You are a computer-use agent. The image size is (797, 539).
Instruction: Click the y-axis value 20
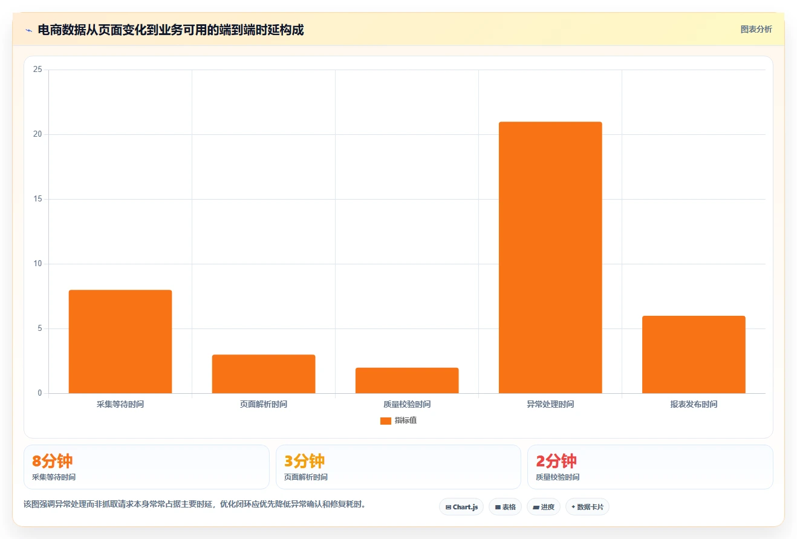[37, 134]
